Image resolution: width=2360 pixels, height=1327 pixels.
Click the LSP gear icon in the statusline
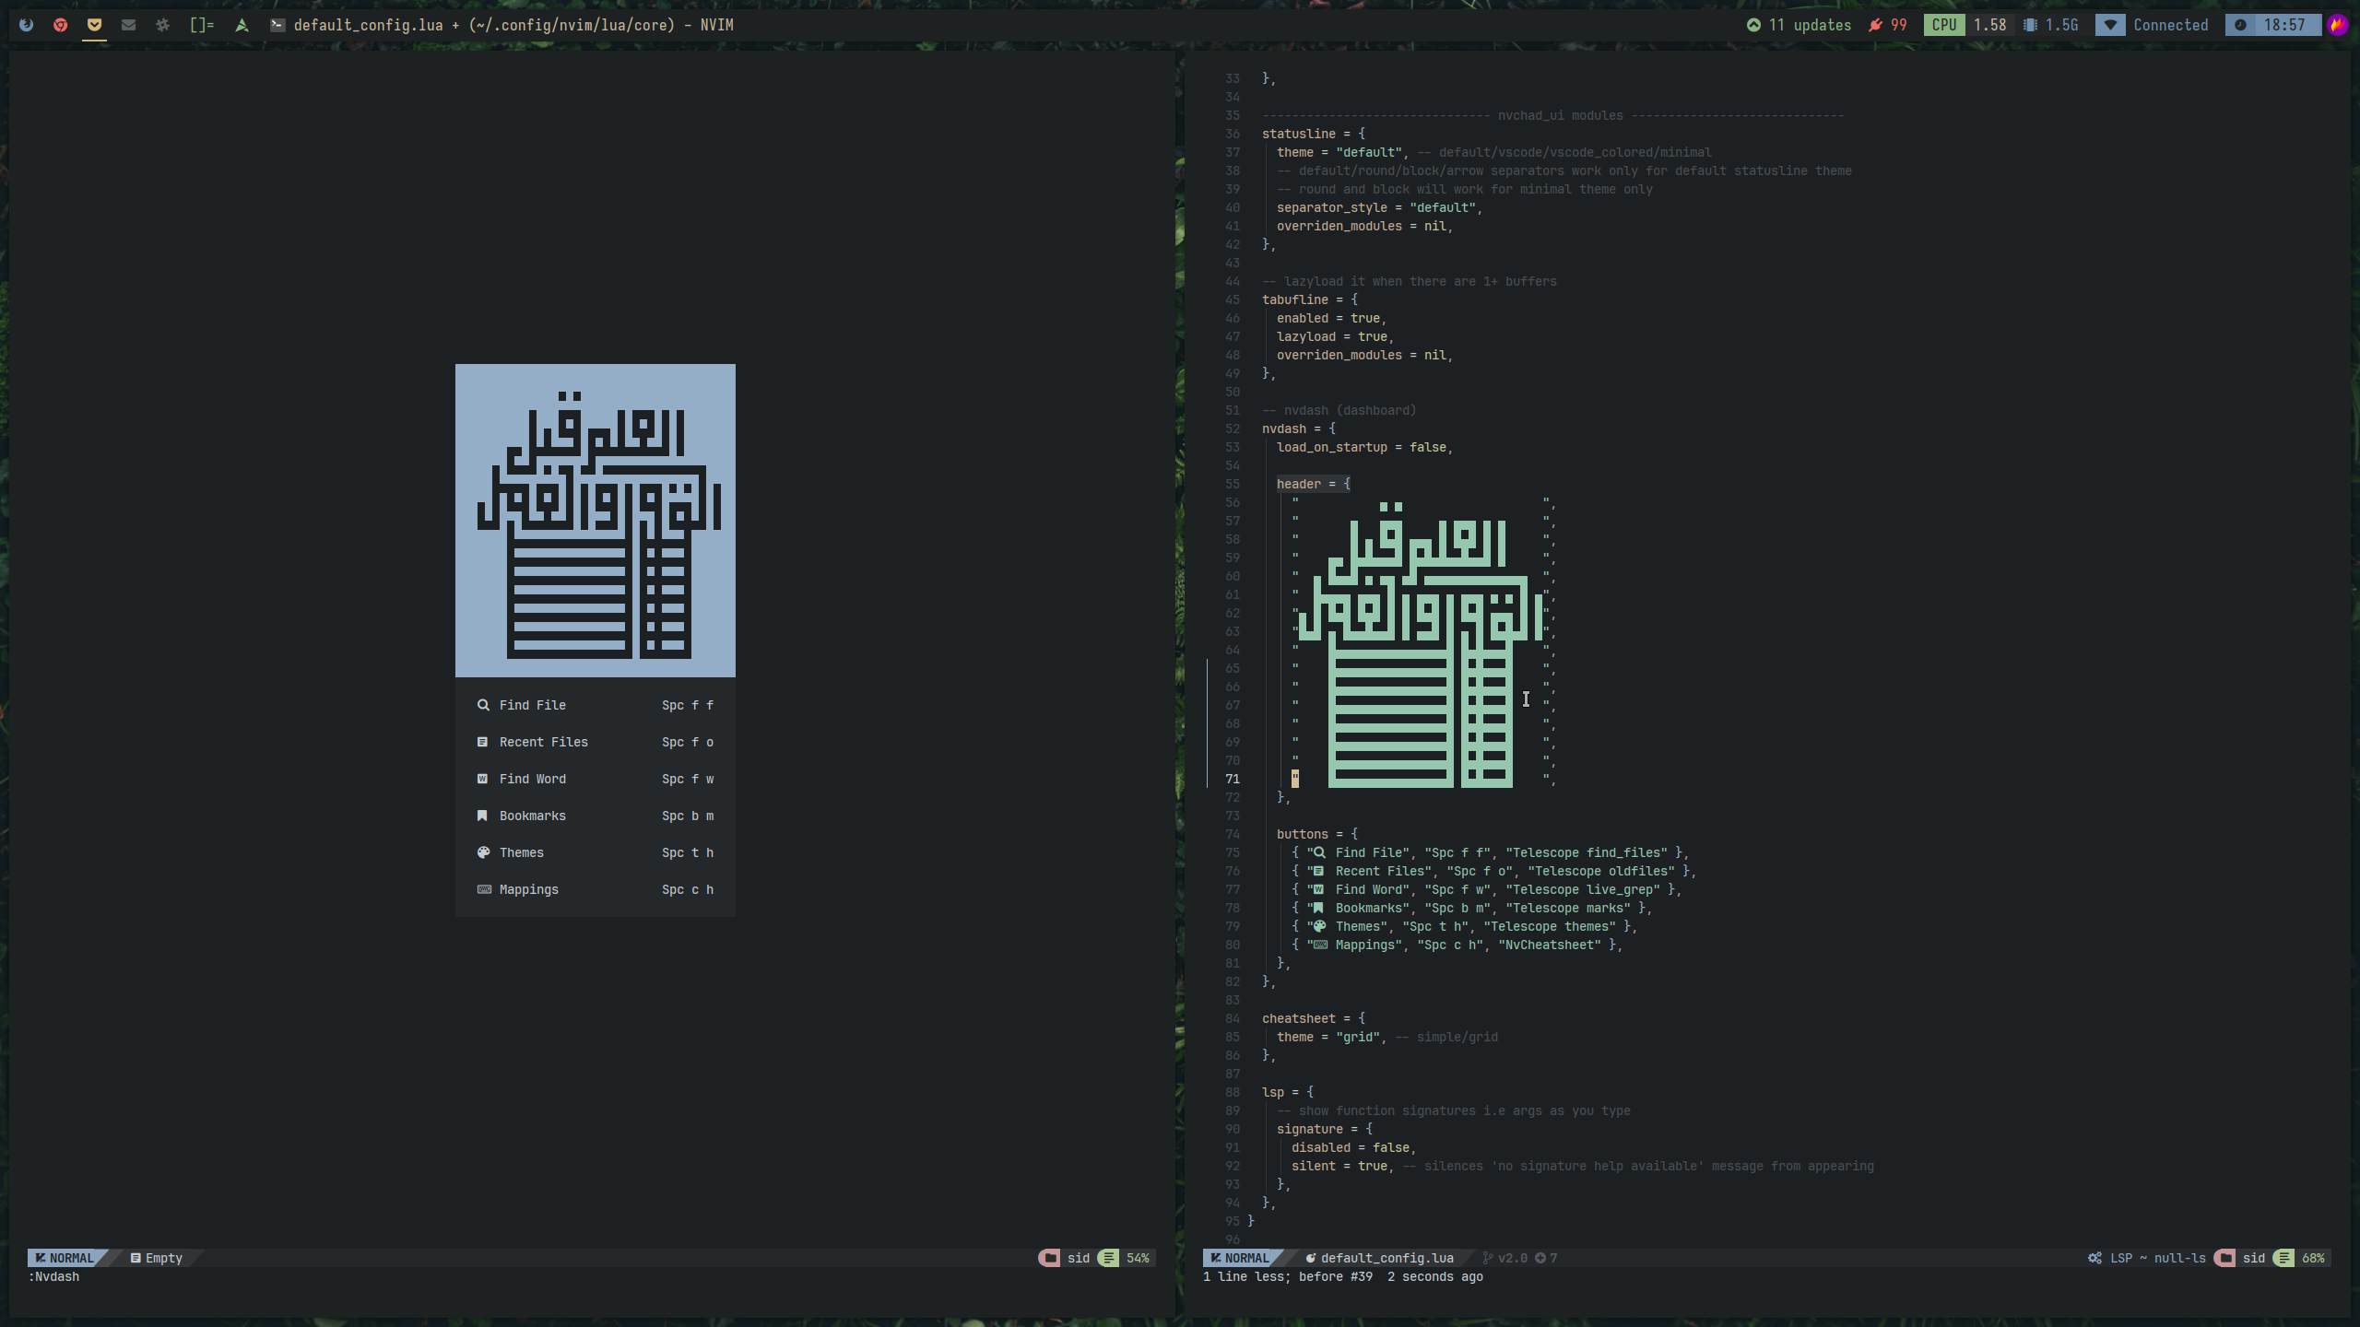coord(2094,1258)
